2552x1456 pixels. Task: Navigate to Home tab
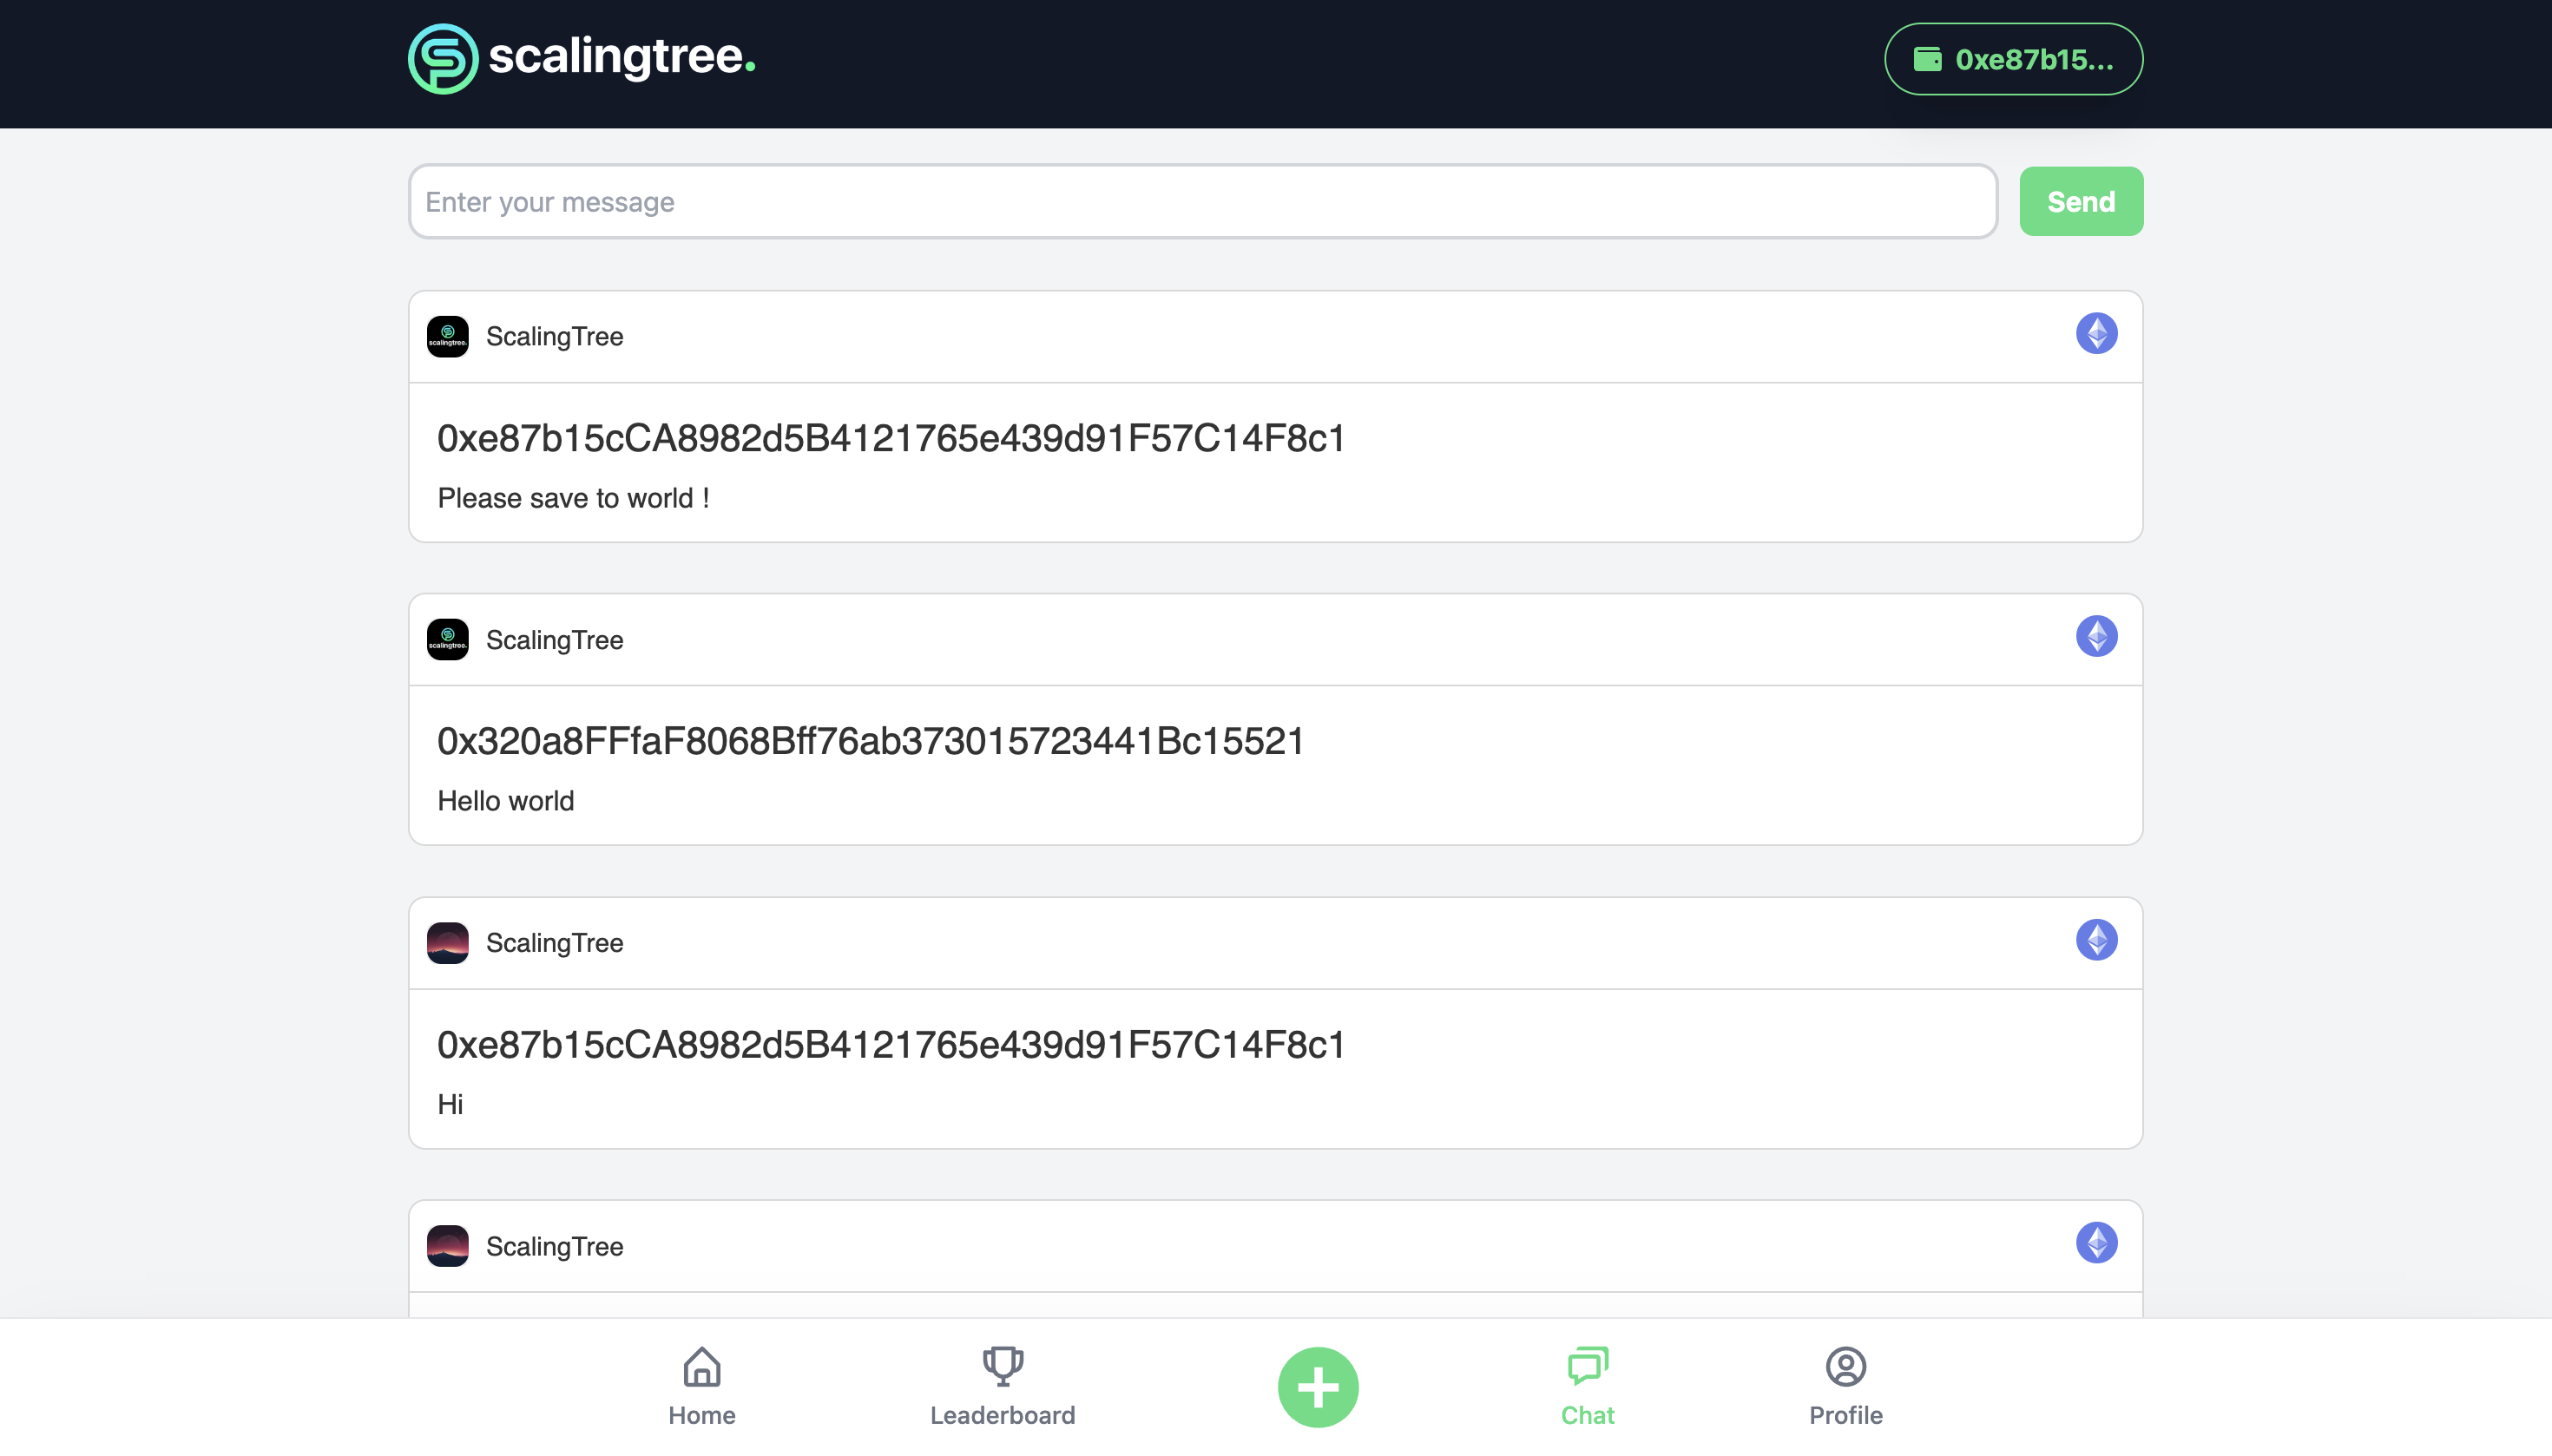[701, 1386]
